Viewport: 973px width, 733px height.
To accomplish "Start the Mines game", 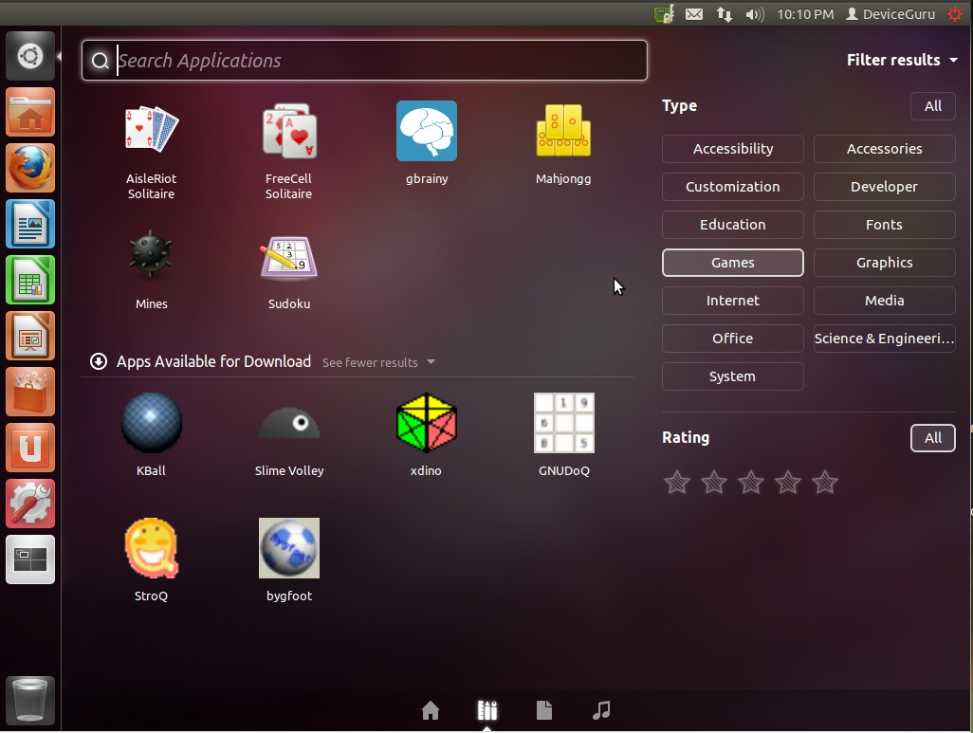I will [x=152, y=268].
